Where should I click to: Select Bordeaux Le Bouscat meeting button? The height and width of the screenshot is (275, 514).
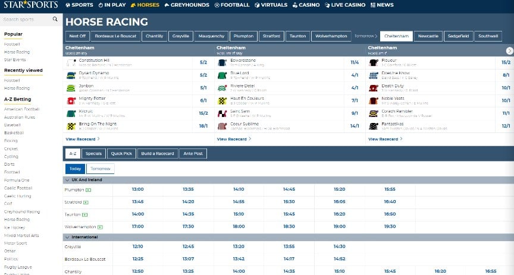pos(115,36)
